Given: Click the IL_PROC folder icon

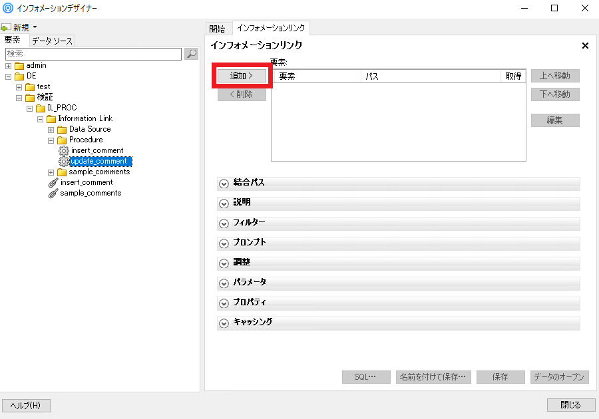Looking at the screenshot, I should (x=41, y=108).
